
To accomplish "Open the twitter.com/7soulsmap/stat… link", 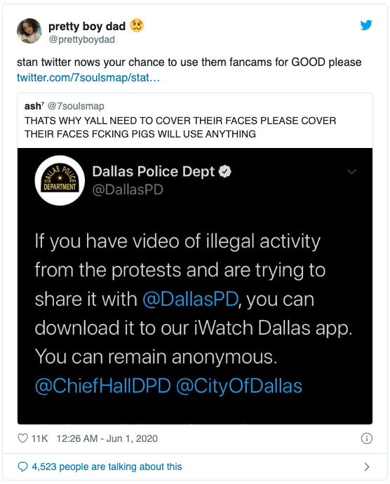I will tap(88, 77).
